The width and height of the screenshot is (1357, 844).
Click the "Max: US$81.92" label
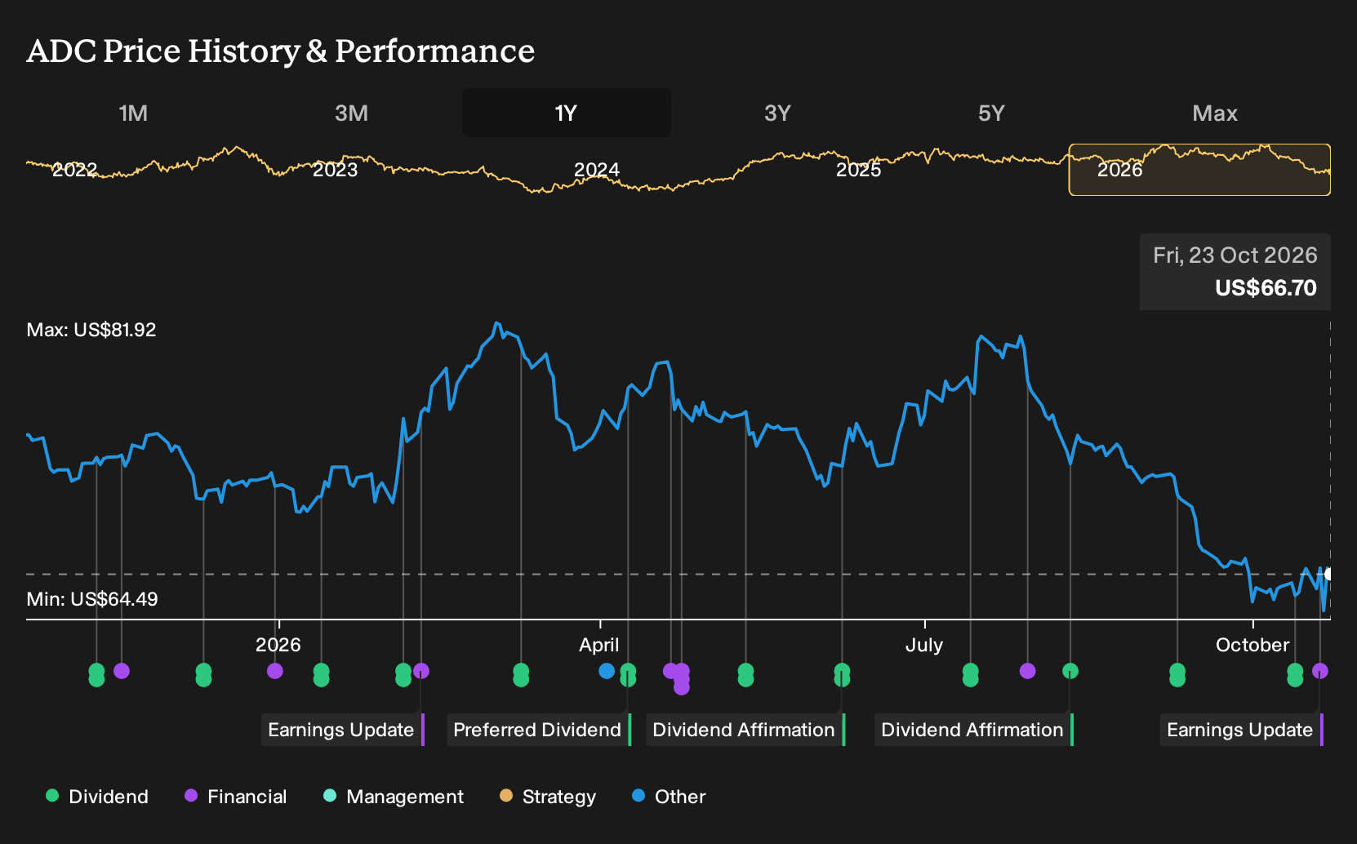(x=91, y=330)
